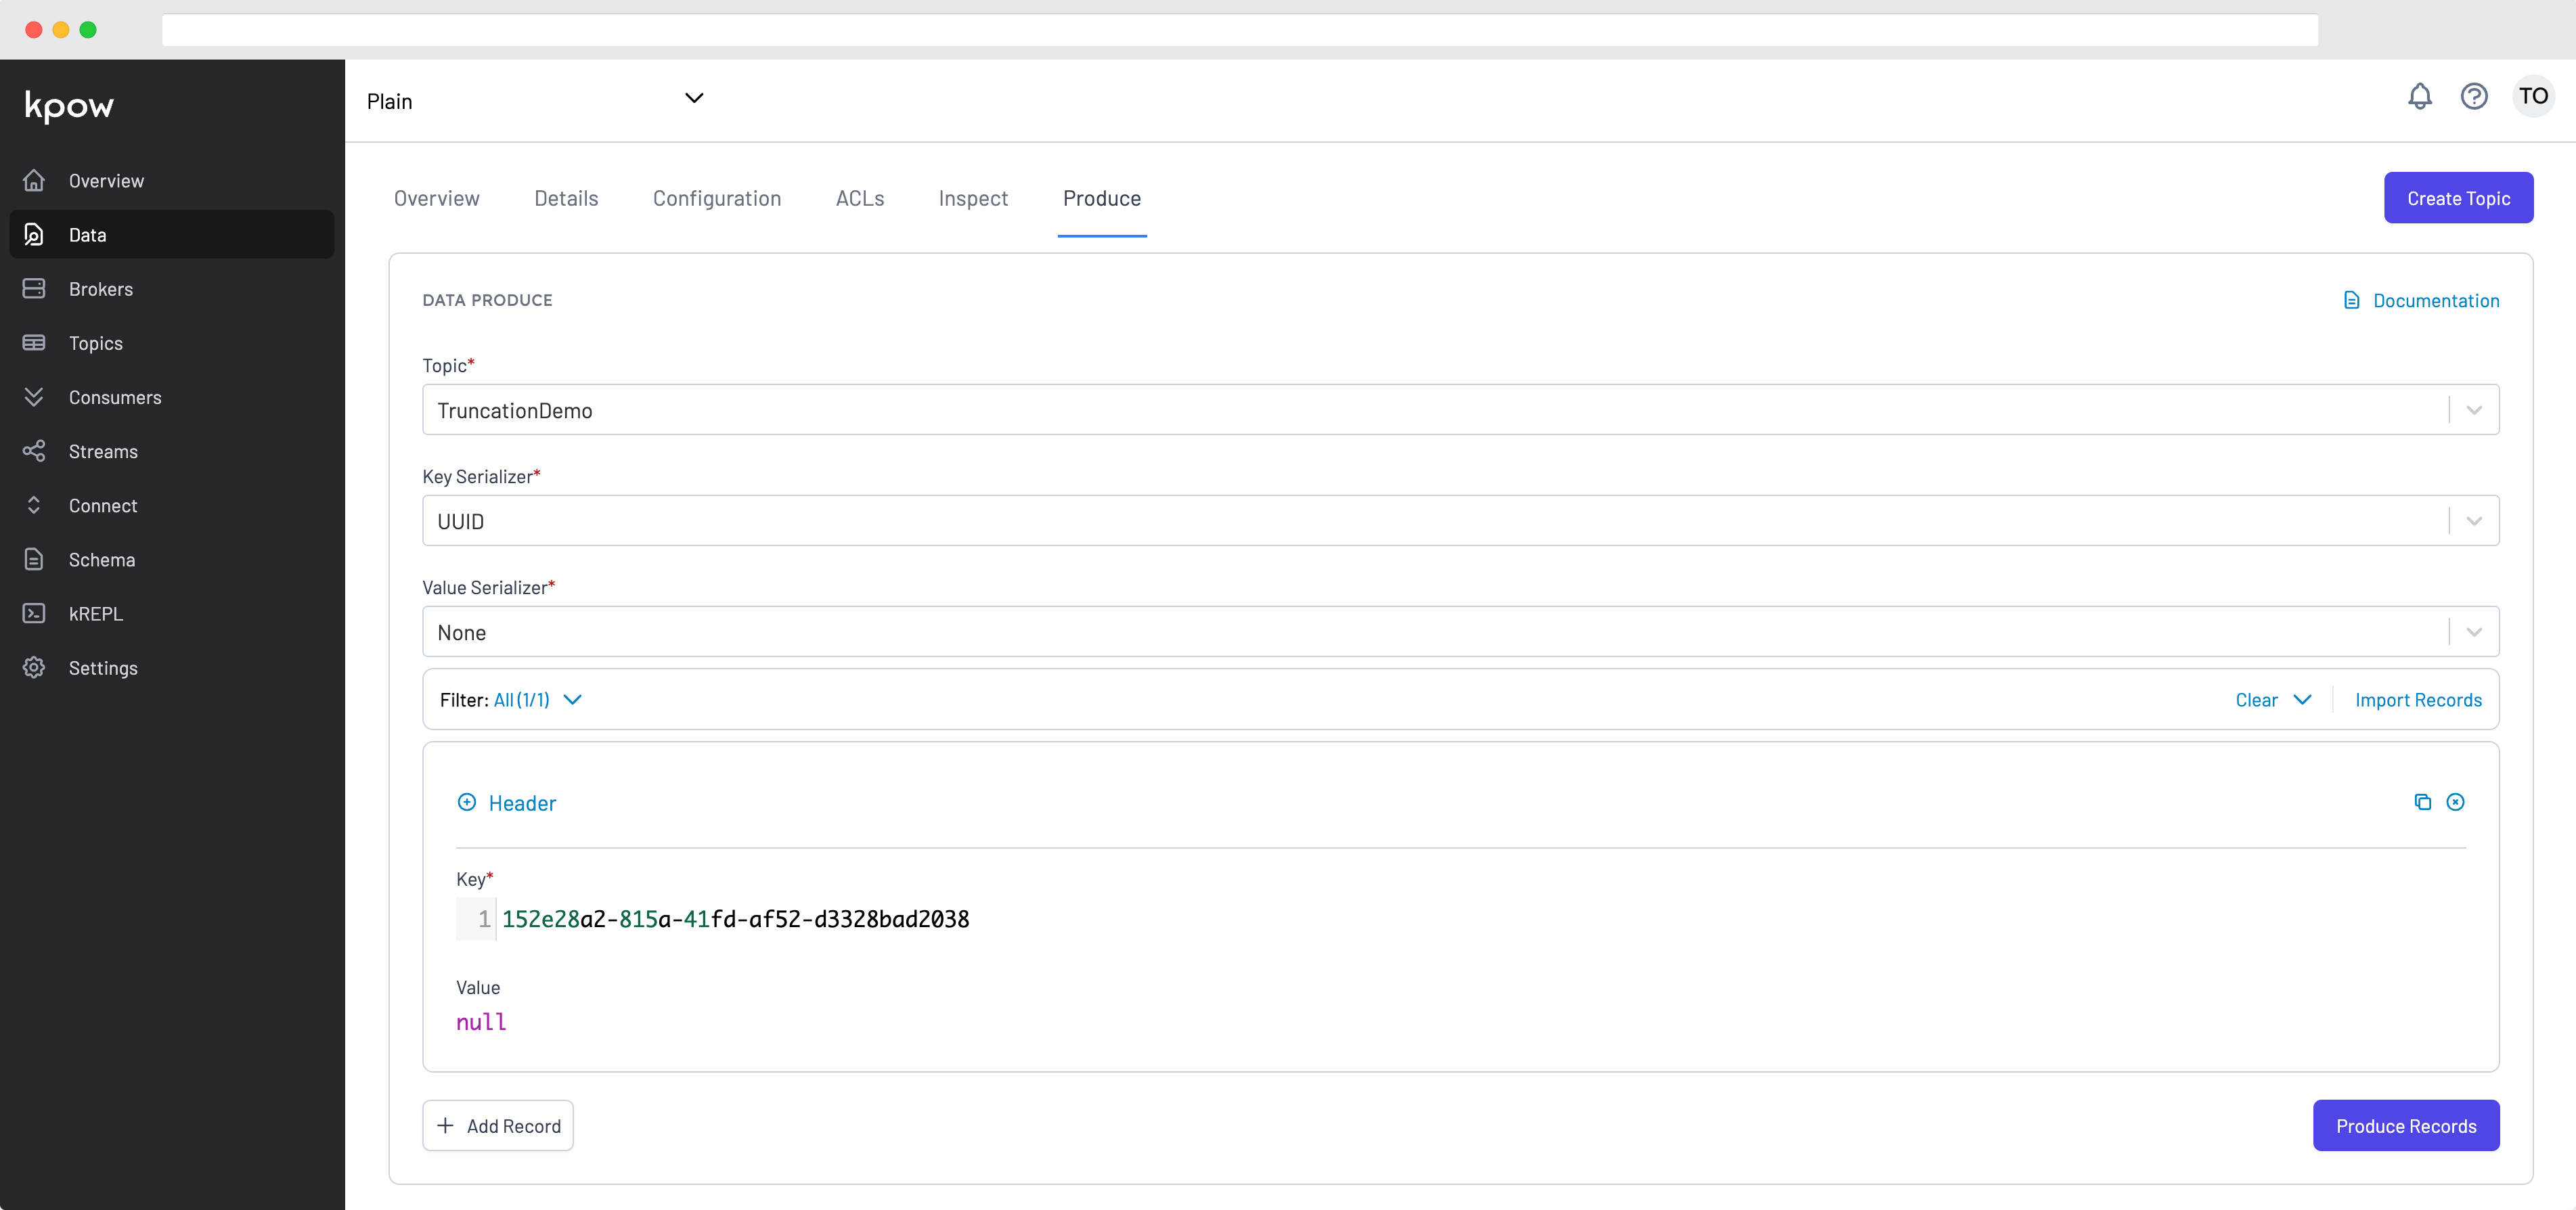The height and width of the screenshot is (1210, 2576).
Task: Add a Header via plus icon
Action: coord(467,802)
